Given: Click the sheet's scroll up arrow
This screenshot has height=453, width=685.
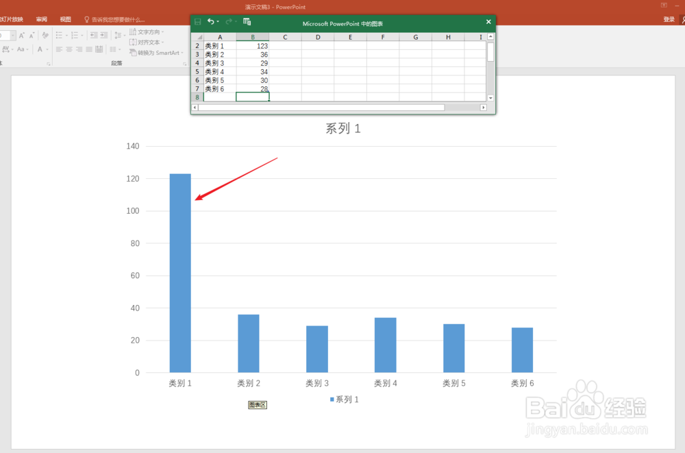Looking at the screenshot, I should [490, 37].
